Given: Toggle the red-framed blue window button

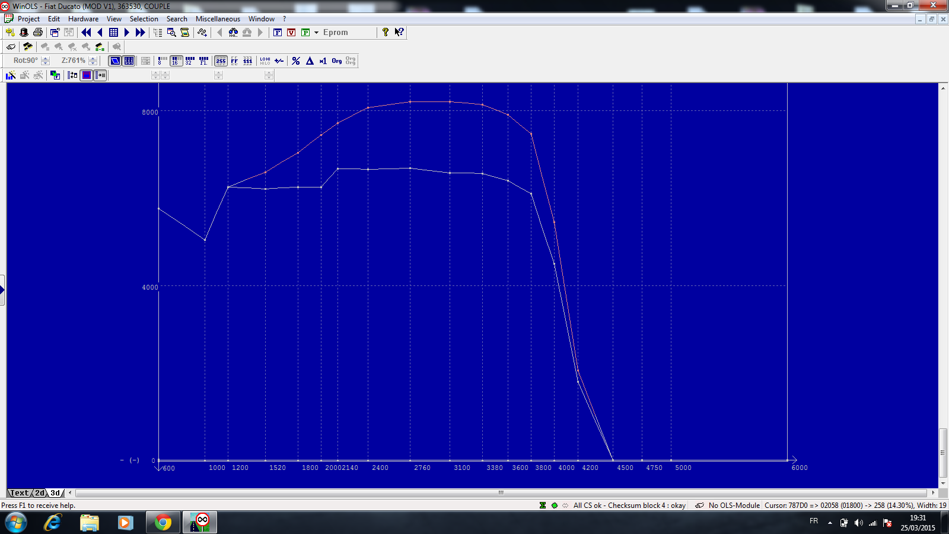Looking at the screenshot, I should coord(87,75).
